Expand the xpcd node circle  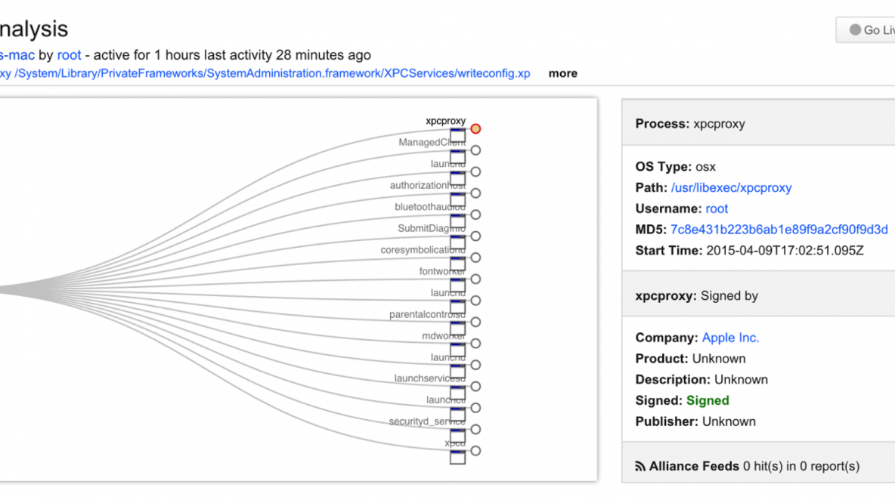coord(475,451)
